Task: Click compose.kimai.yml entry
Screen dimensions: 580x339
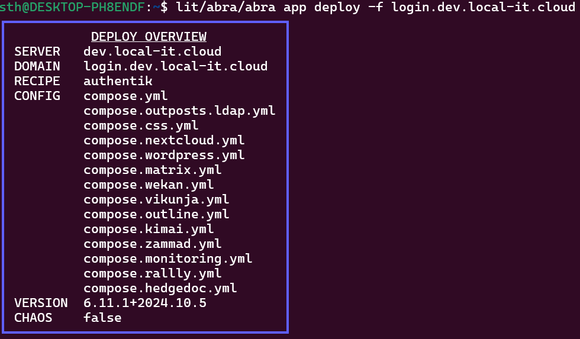Action: coord(149,229)
